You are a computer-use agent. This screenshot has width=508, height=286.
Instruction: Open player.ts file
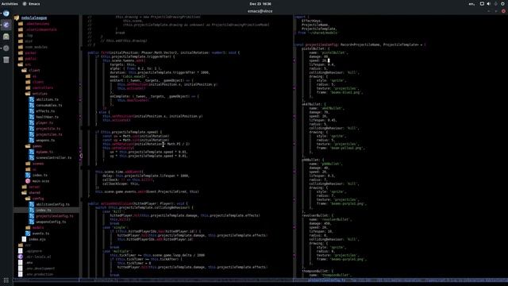point(44,123)
